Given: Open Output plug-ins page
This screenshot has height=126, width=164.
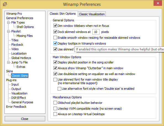Looking at the screenshot, I should pyautogui.click(x=16, y=89).
